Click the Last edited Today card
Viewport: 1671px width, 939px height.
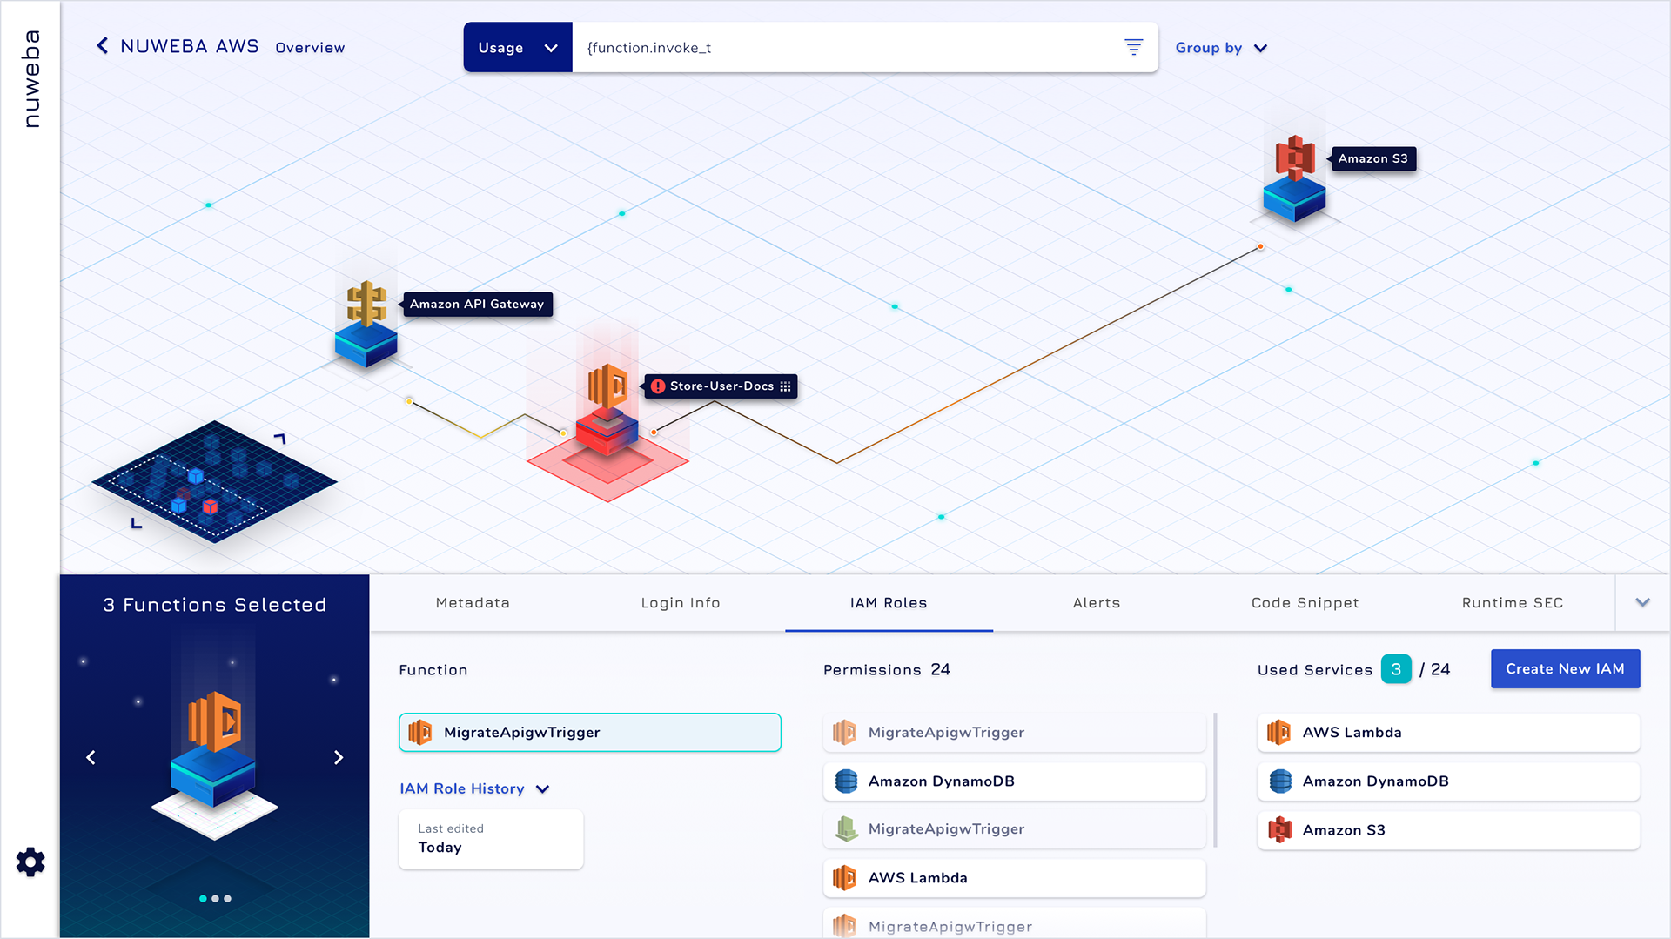point(491,839)
